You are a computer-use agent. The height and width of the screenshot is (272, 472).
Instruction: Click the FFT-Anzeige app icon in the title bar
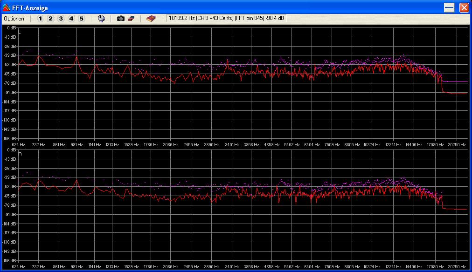(x=7, y=7)
